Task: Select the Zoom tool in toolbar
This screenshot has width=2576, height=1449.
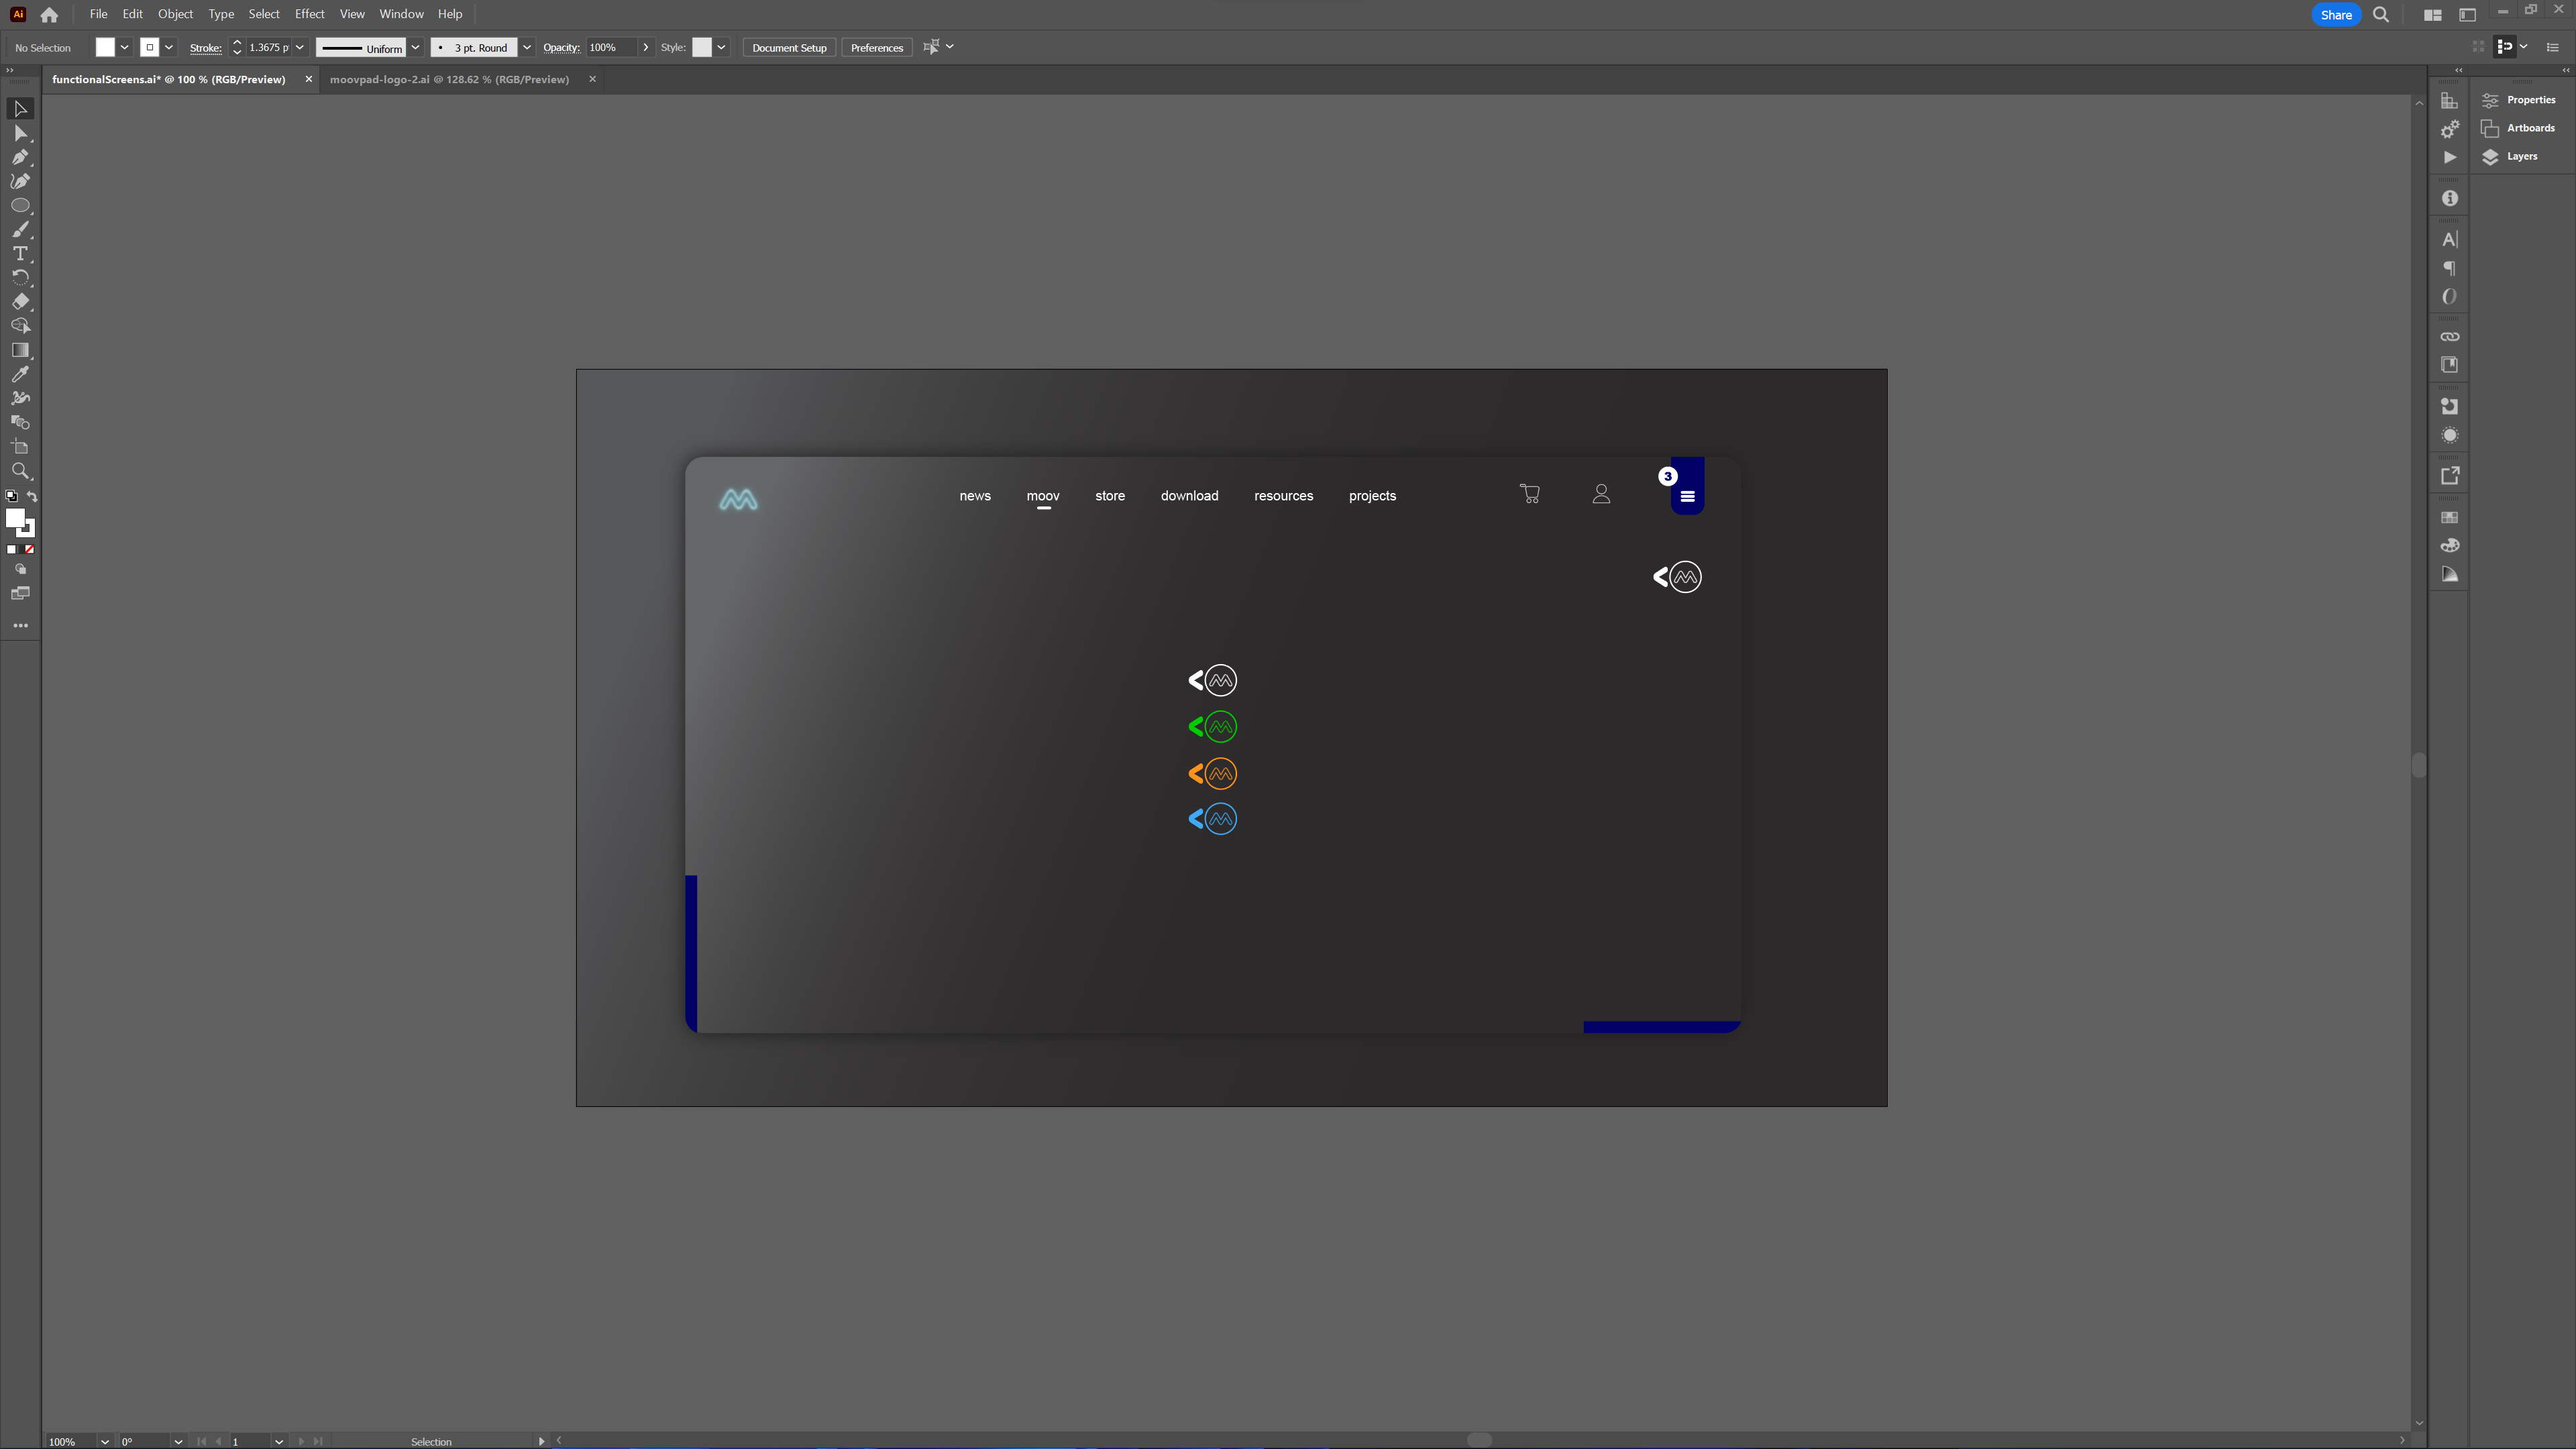Action: 20,471
